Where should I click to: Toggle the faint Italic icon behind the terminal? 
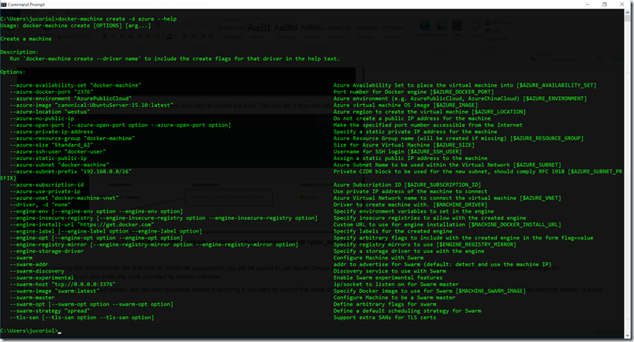click(x=114, y=36)
